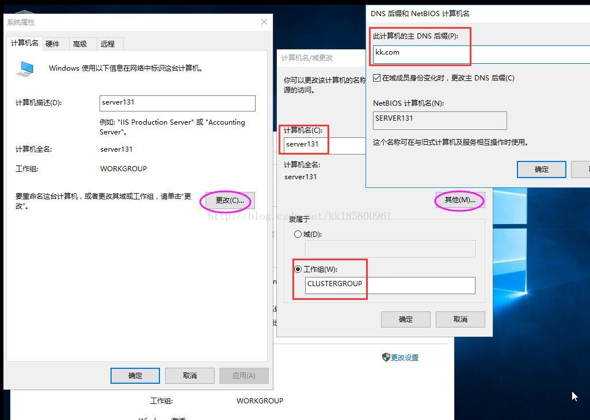Screen dimensions: 590x420
Task: Click 取消 in the computer name change dialog
Action: click(x=460, y=319)
